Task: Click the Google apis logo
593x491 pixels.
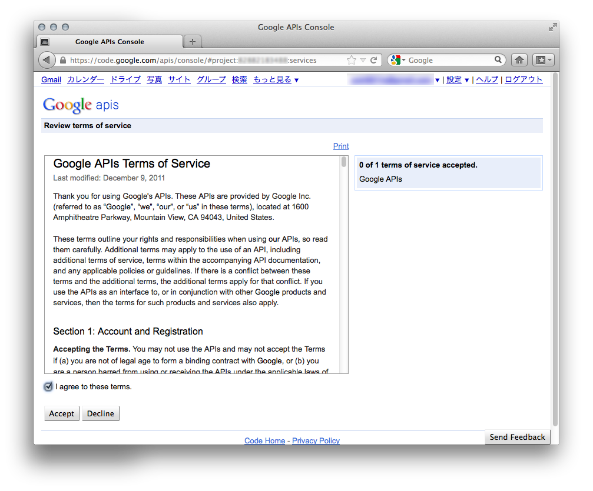Action: click(x=80, y=105)
